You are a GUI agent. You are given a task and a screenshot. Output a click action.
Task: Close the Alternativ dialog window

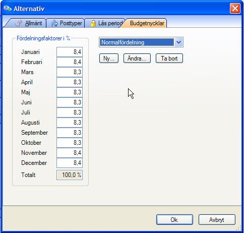pos(235,8)
